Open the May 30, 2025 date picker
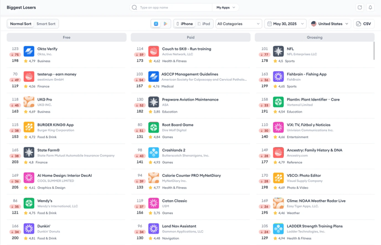Image resolution: width=381 pixels, height=245 pixels. point(285,24)
